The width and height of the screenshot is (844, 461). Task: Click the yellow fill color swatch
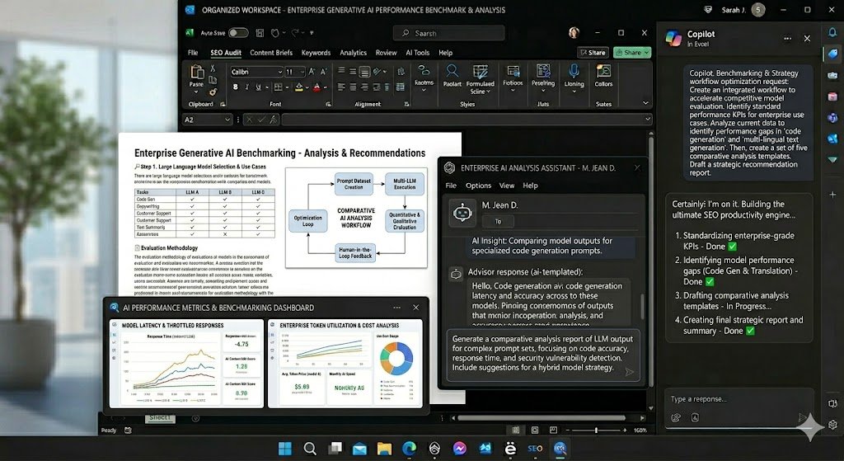pos(298,87)
